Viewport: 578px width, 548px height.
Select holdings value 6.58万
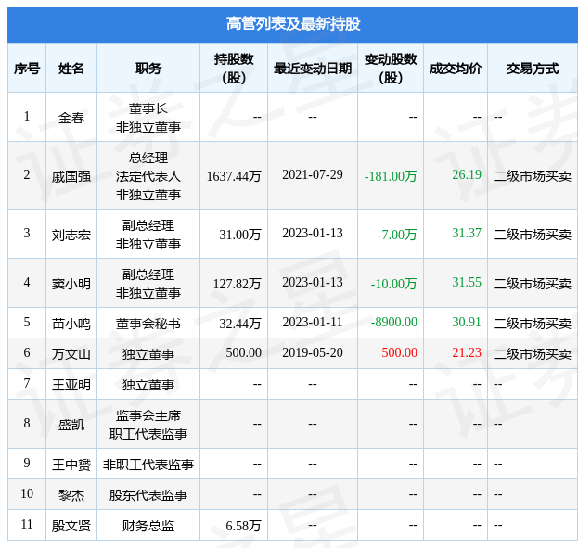pos(243,526)
